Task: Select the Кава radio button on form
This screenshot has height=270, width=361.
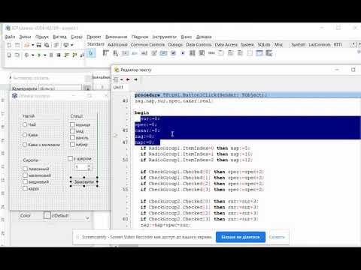Action: pyautogui.click(x=25, y=135)
